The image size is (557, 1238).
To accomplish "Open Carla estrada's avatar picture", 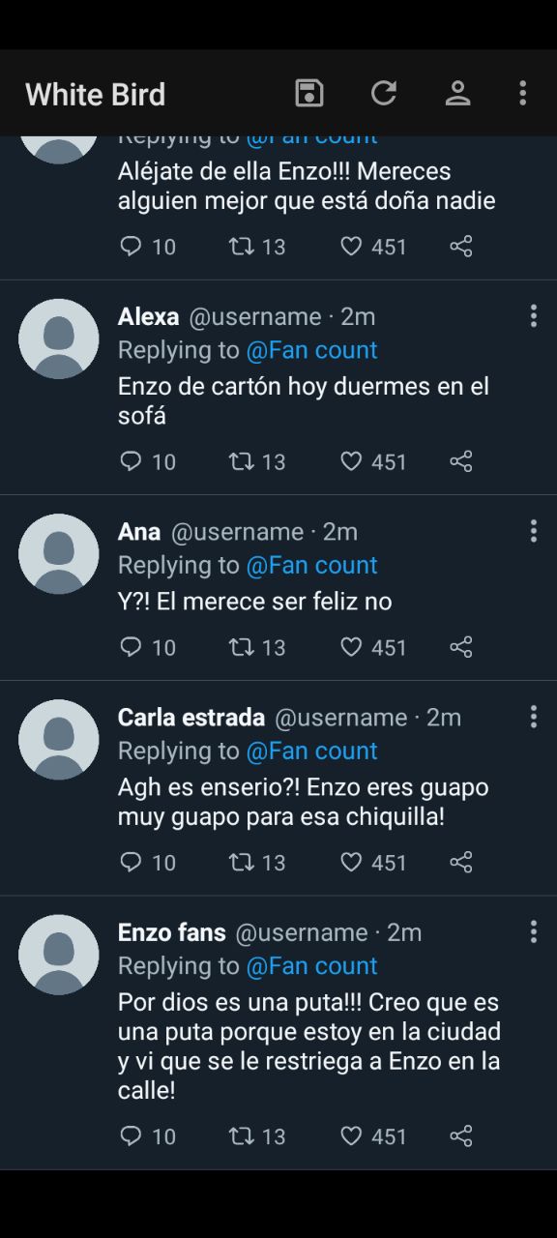I will (x=59, y=739).
